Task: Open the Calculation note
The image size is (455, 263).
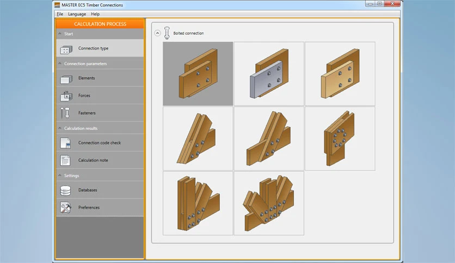Action: pyautogui.click(x=100, y=160)
